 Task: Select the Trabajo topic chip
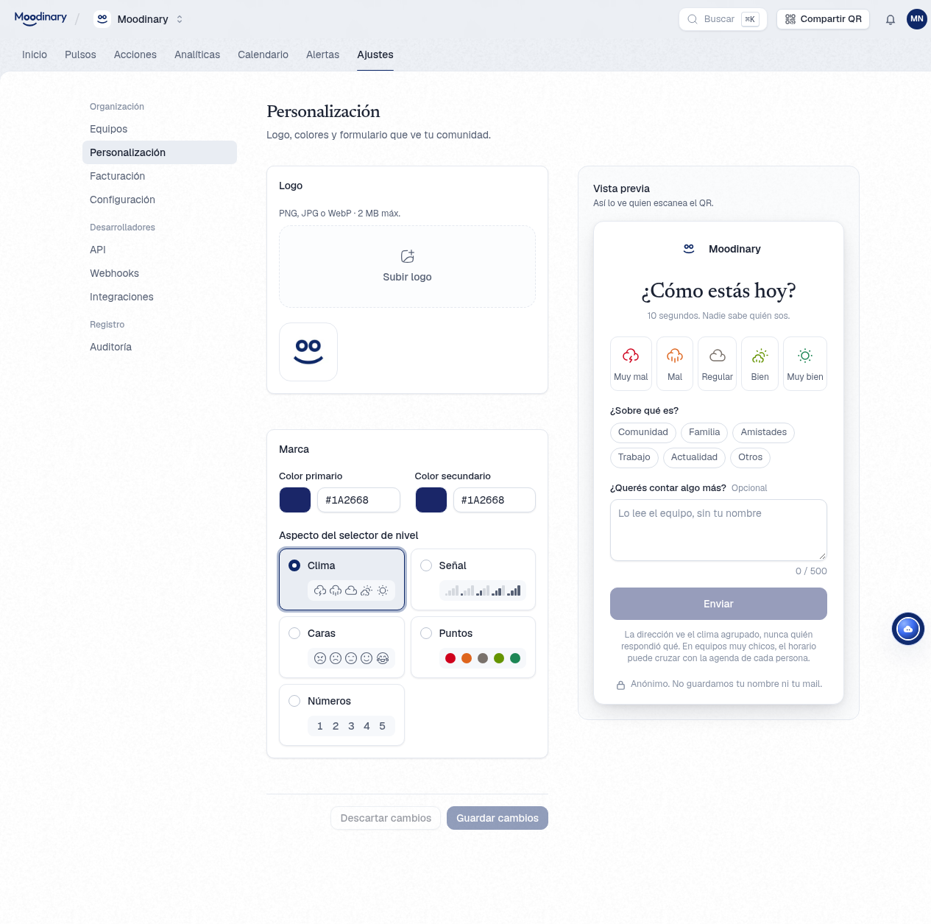tap(634, 457)
